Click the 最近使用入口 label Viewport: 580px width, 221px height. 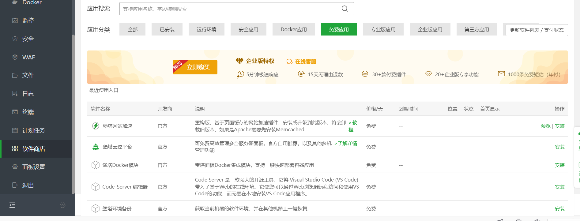coord(104,90)
